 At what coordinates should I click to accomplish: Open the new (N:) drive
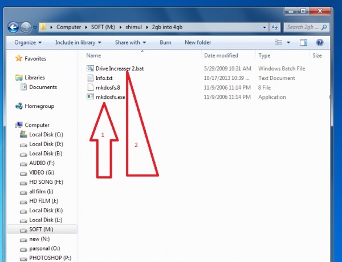click(x=39, y=239)
